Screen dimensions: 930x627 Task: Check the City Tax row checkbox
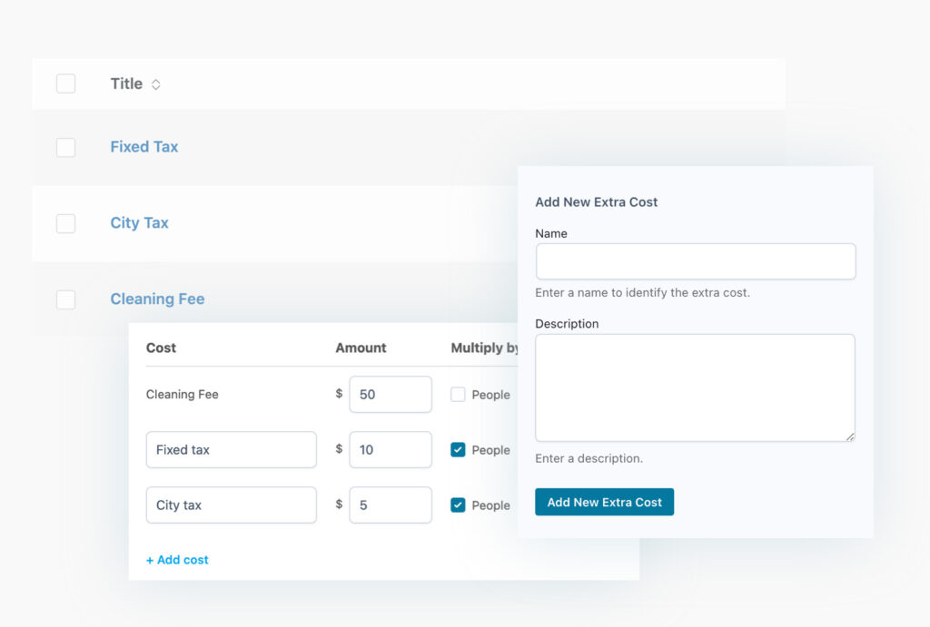point(66,223)
